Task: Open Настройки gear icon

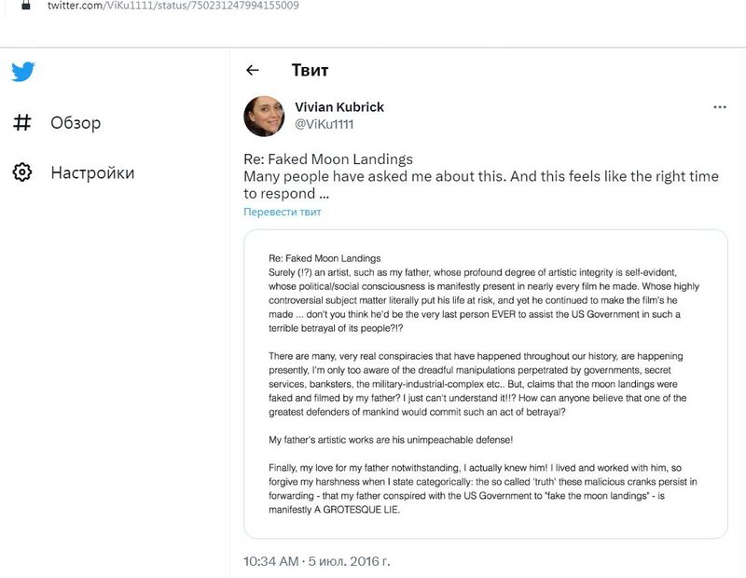Action: coord(21,172)
